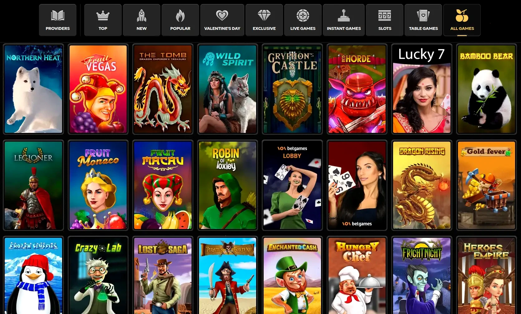Viewport: 521px width, 314px height.
Task: Switch to the All Games tab
Action: click(x=462, y=20)
